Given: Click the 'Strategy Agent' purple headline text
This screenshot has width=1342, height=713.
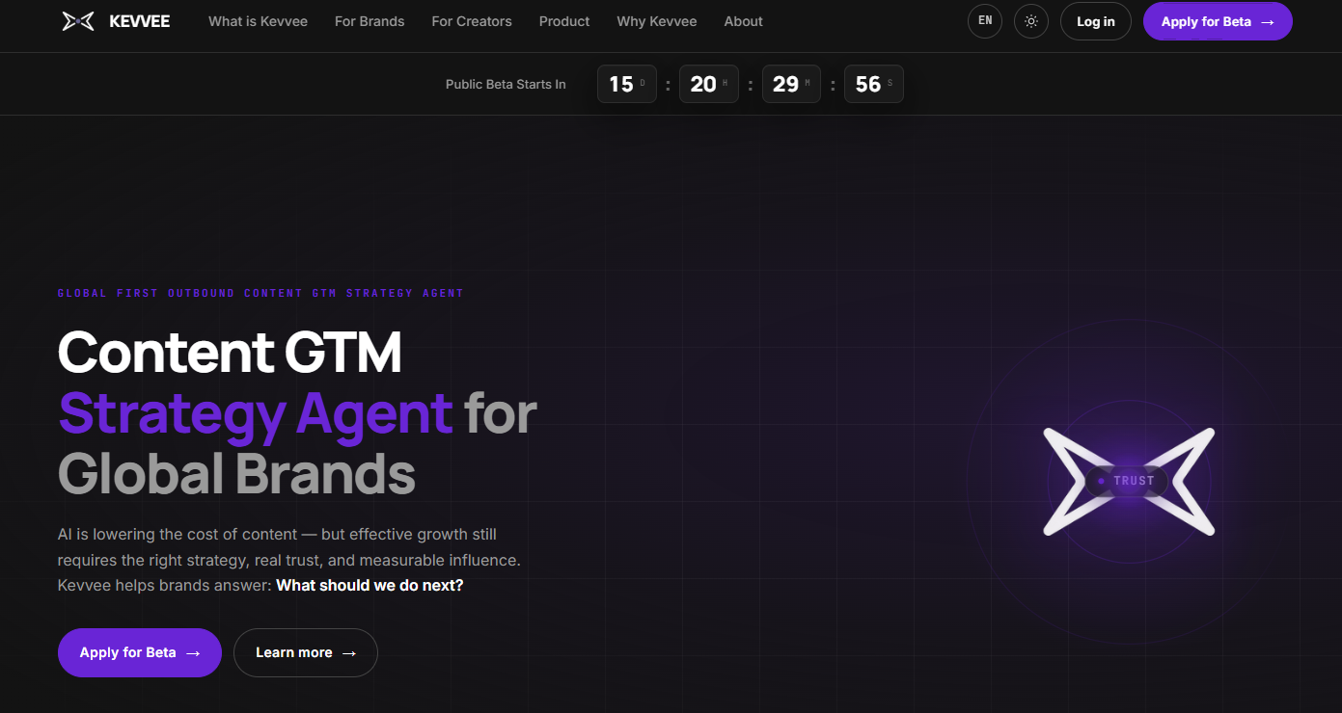Looking at the screenshot, I should pos(256,414).
